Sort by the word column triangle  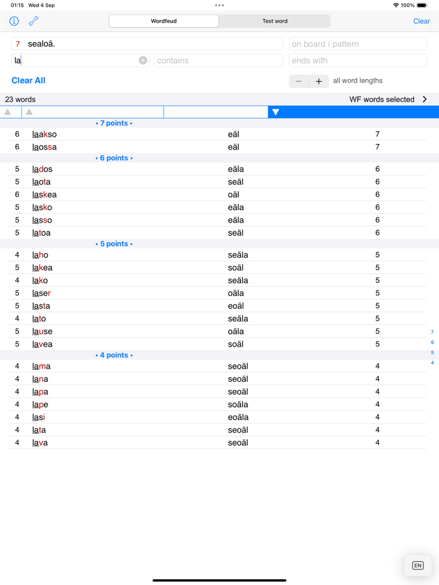(x=29, y=112)
